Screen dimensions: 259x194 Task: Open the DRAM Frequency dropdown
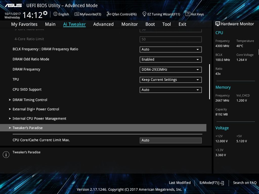171,70
